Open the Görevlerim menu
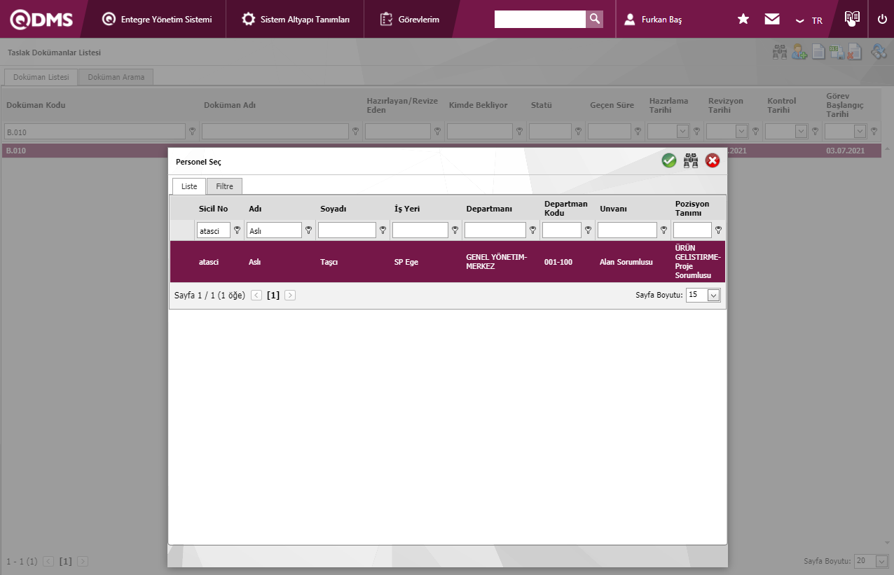The height and width of the screenshot is (575, 894). click(x=409, y=20)
